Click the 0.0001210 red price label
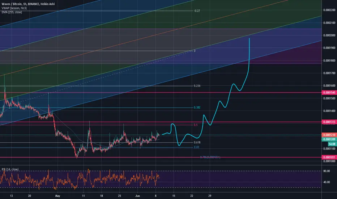The width and height of the screenshot is (337, 199). click(329, 135)
